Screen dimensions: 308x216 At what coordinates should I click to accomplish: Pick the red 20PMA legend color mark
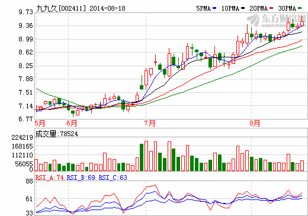coord(271,8)
